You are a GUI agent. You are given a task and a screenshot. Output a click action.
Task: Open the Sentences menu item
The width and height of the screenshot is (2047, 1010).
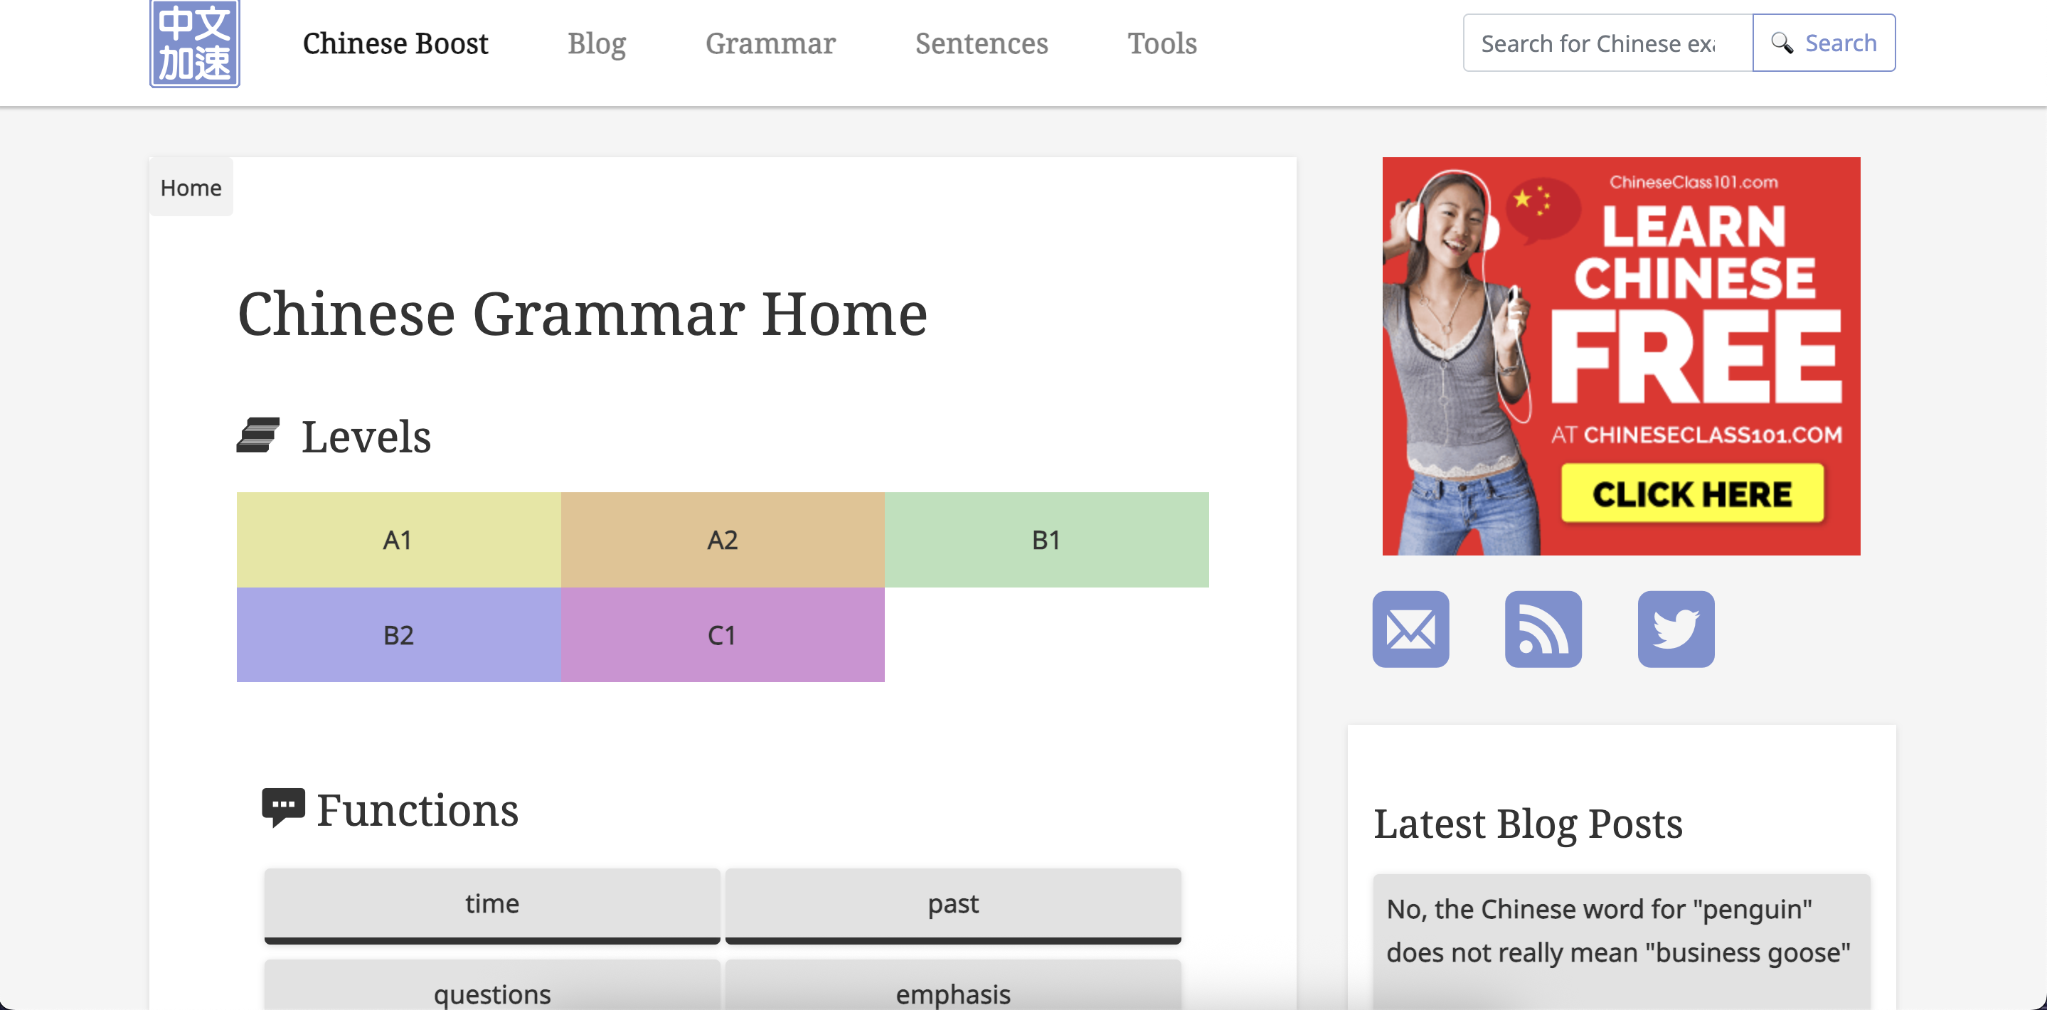click(x=982, y=43)
